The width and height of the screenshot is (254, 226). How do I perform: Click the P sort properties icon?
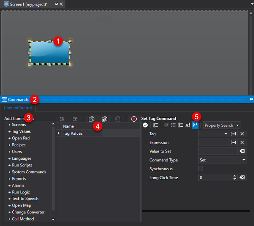(195, 125)
